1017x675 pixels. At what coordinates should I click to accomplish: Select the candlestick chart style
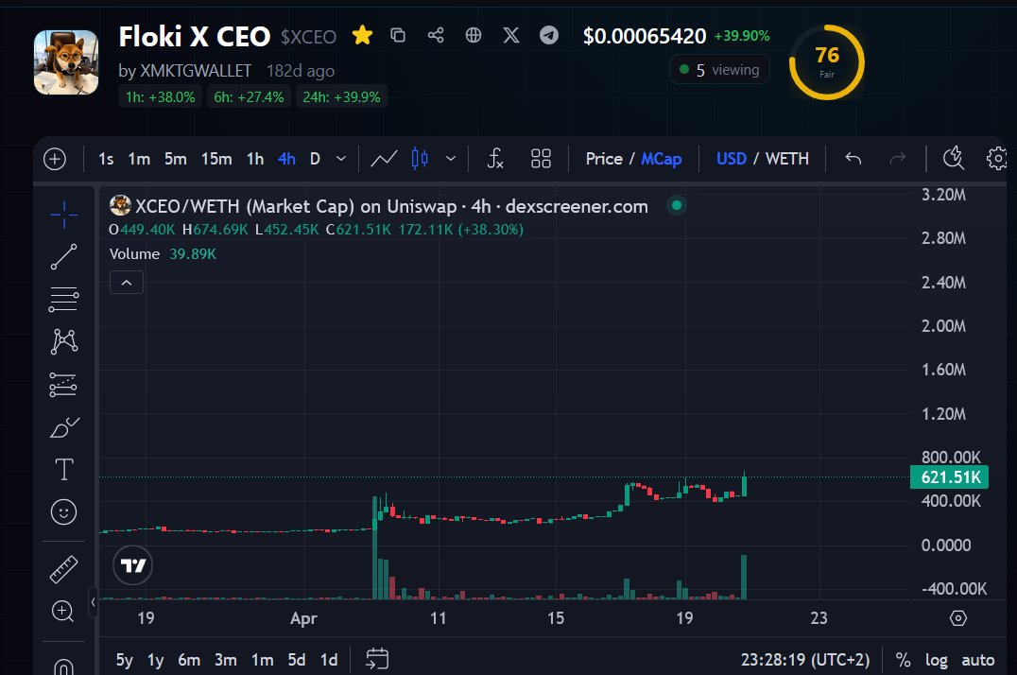pyautogui.click(x=420, y=159)
